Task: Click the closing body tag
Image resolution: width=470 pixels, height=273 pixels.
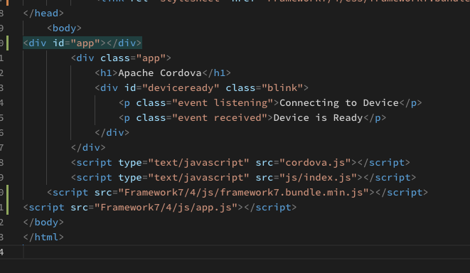Action: [x=43, y=223]
